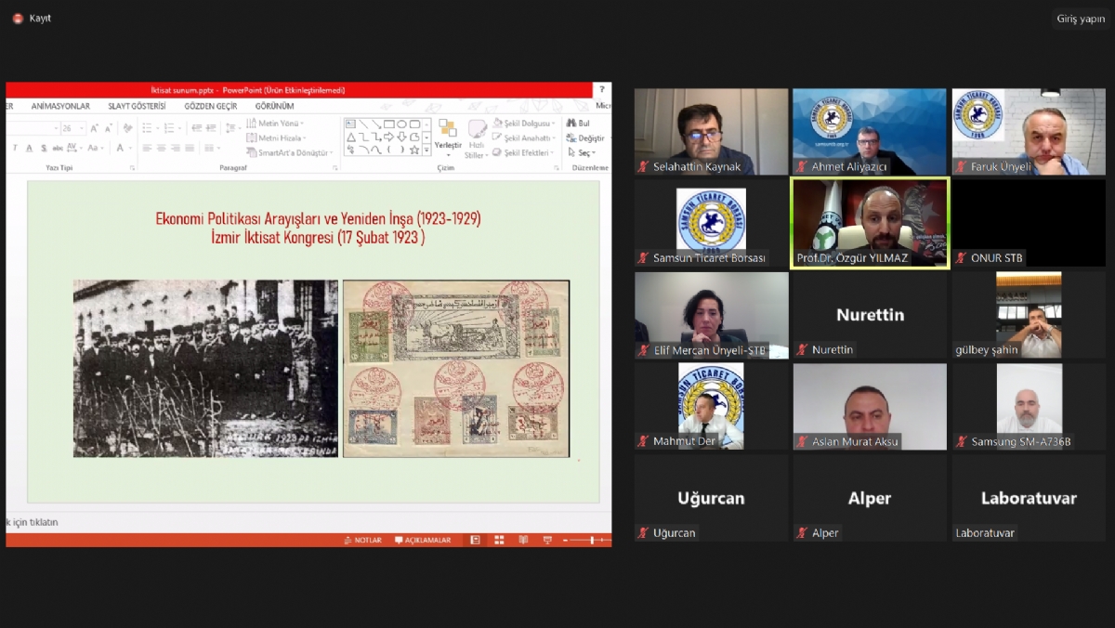1115x628 pixels.
Task: Switch to Slide Sorter view icon
Action: click(x=499, y=540)
